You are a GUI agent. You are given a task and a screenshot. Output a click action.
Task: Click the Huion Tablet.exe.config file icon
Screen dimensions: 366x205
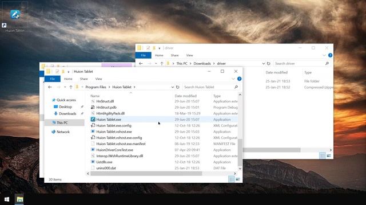coord(93,125)
